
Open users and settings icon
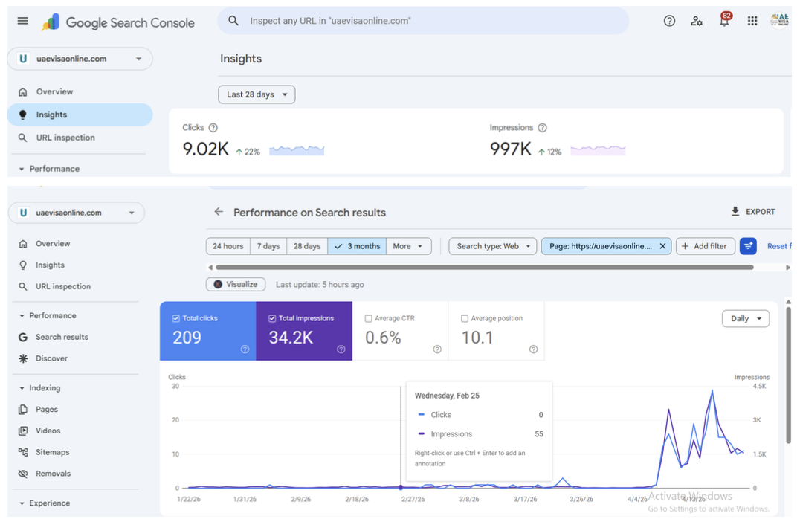pos(697,21)
